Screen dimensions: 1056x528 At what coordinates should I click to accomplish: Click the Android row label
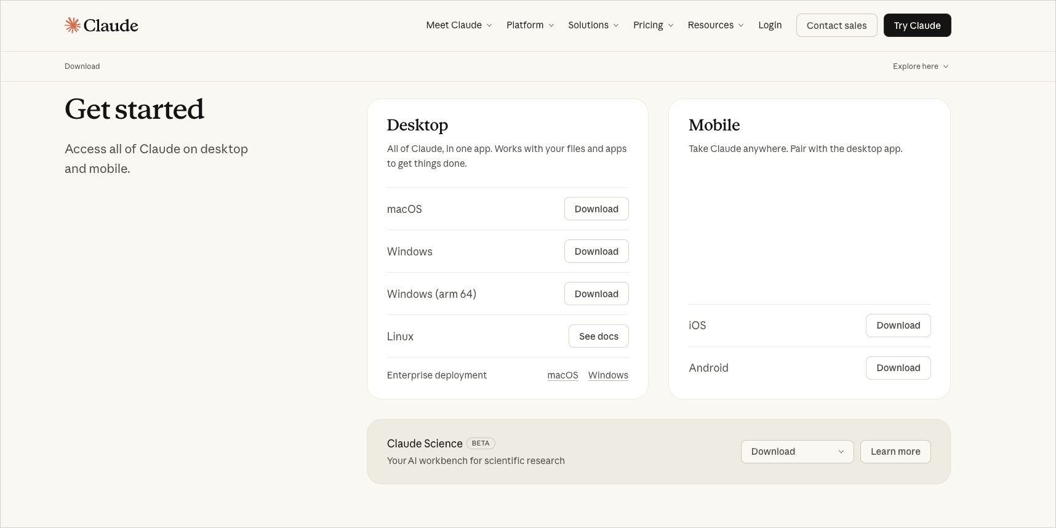708,368
